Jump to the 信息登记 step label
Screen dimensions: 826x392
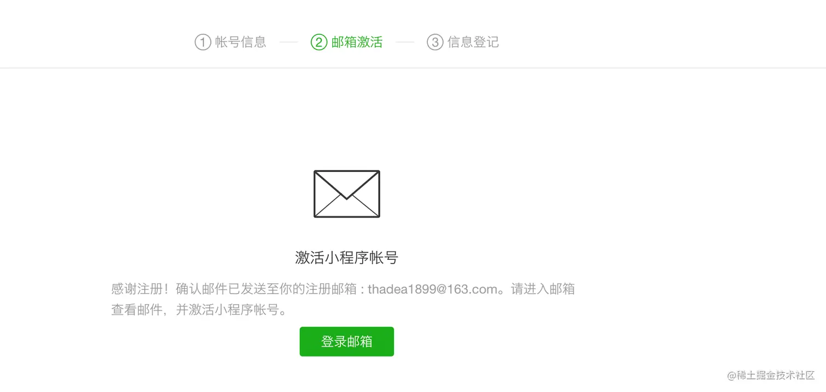(x=473, y=42)
